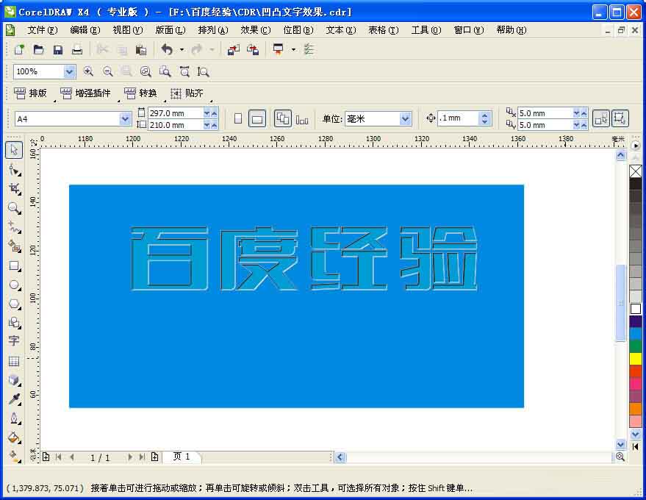Screen dimensions: 646x500
Task: Select the Table tool
Action: click(14, 361)
